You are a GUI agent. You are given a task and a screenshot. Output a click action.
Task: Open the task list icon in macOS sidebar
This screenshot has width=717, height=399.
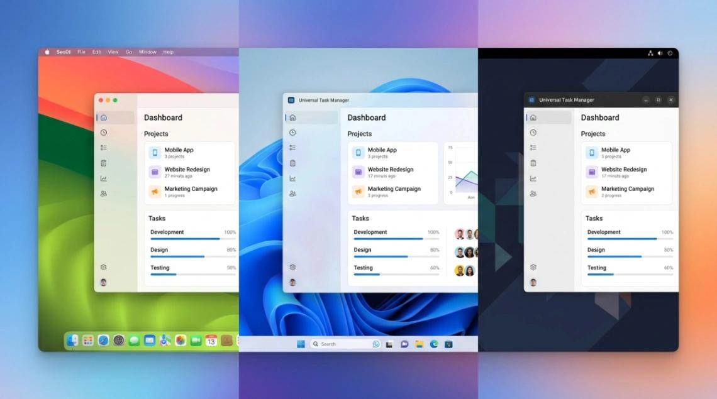(x=104, y=148)
